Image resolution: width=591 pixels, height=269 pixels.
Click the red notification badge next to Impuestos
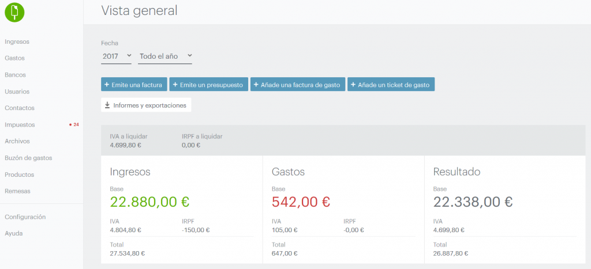point(74,124)
